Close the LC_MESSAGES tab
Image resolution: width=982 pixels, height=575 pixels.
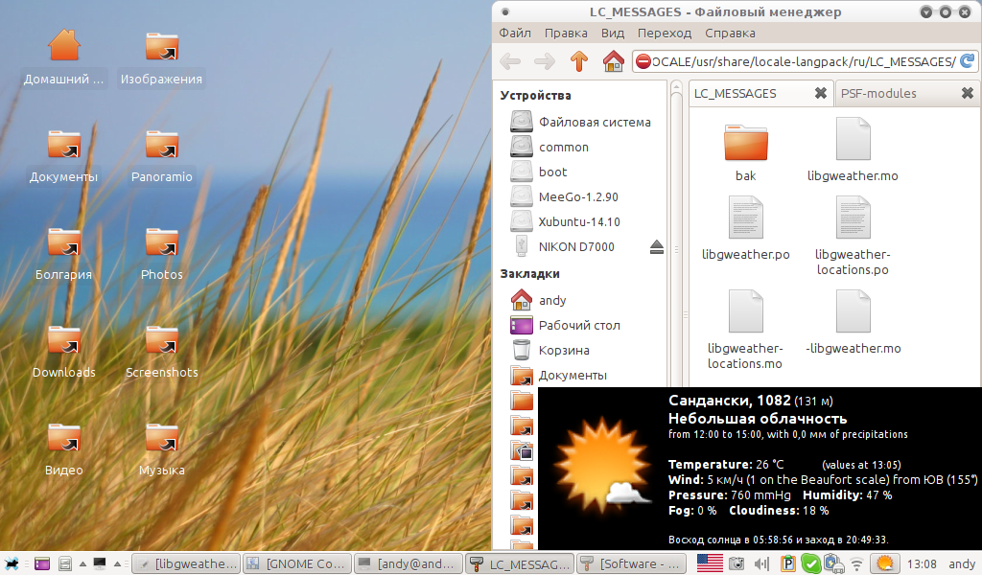pyautogui.click(x=820, y=93)
